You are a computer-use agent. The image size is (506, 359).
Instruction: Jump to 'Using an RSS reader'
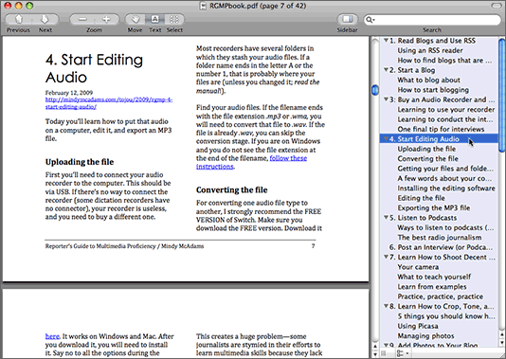click(430, 50)
